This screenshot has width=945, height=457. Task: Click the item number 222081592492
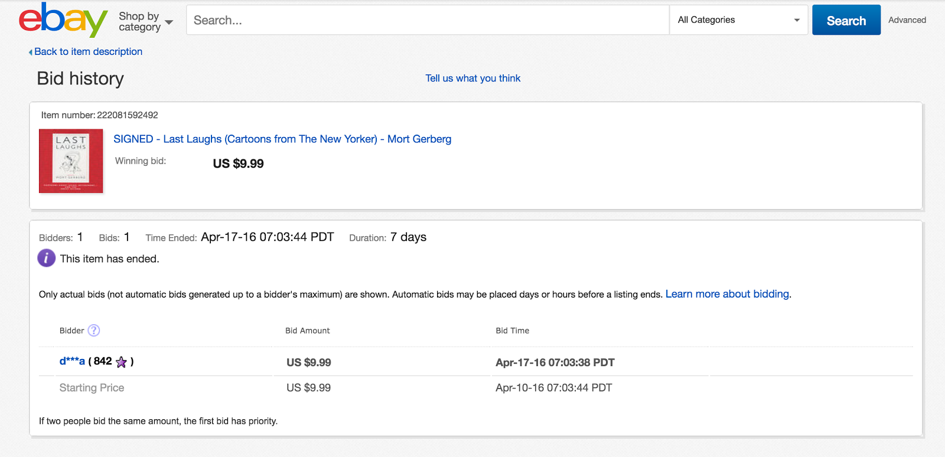[128, 115]
